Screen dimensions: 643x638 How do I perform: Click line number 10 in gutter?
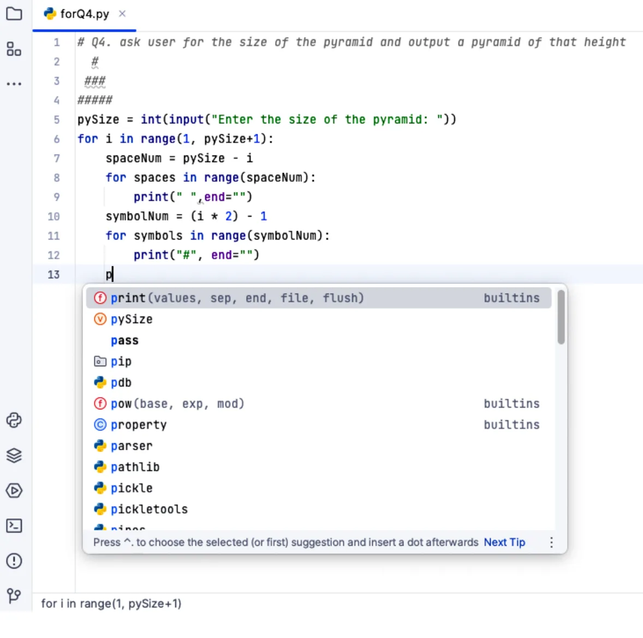(x=53, y=217)
